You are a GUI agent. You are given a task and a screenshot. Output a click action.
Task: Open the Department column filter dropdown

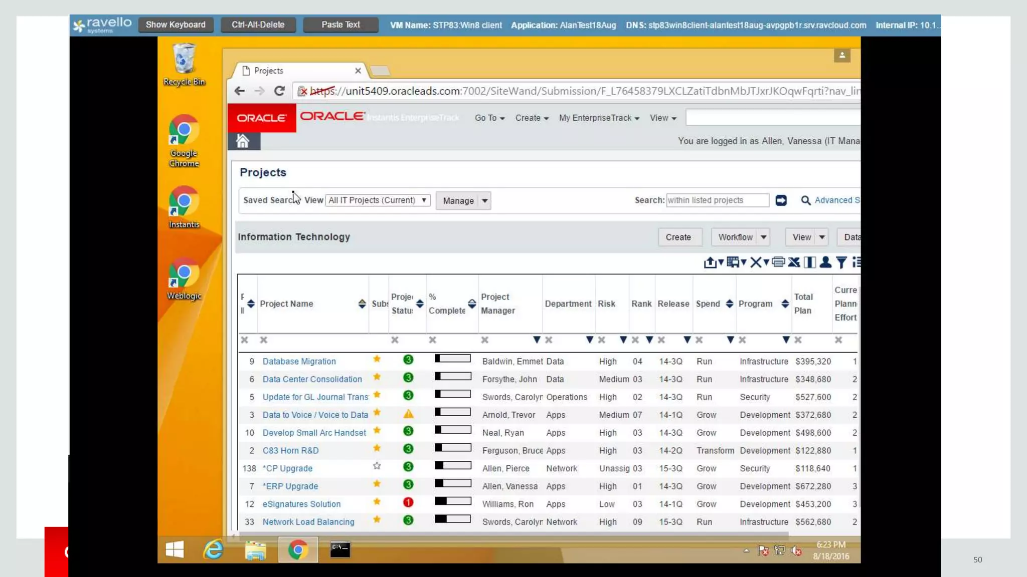click(x=590, y=340)
